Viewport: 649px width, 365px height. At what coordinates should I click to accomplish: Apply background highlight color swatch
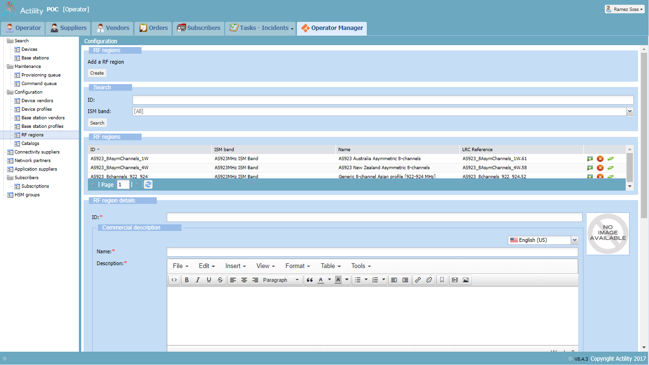[x=338, y=280]
